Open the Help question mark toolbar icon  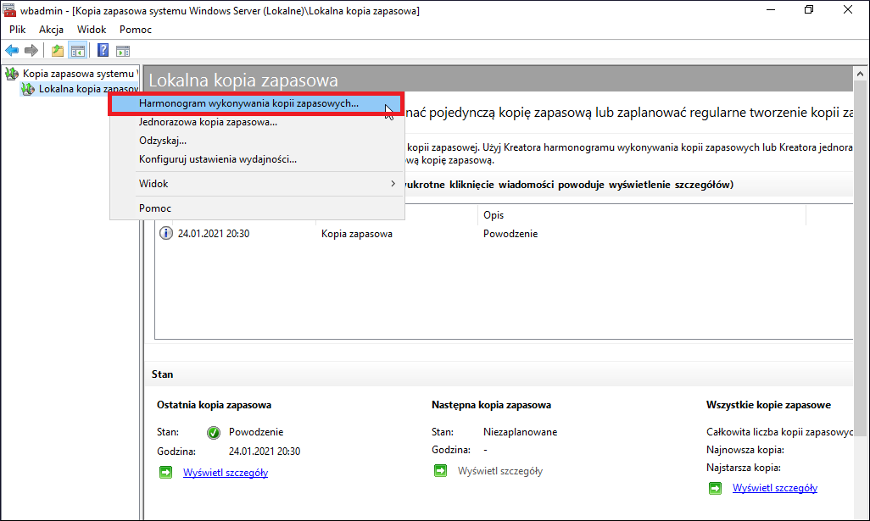pos(103,51)
